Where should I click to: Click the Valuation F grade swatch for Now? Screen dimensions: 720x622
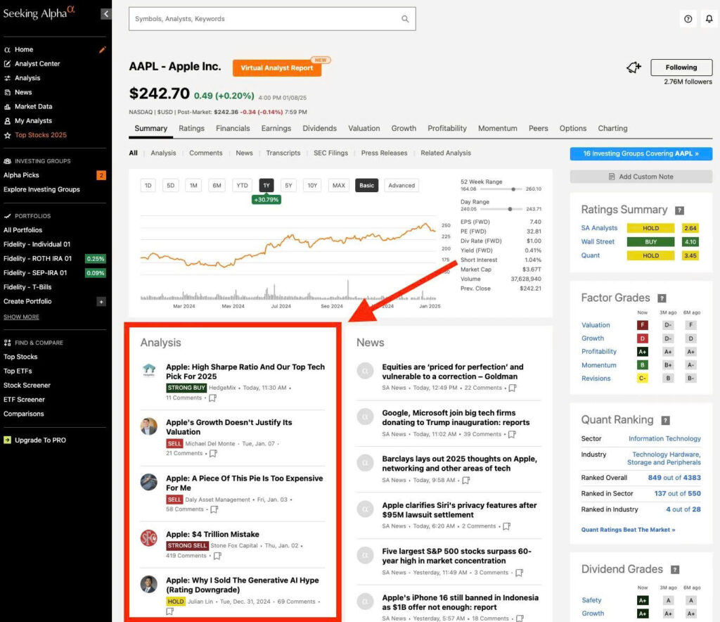tap(642, 325)
